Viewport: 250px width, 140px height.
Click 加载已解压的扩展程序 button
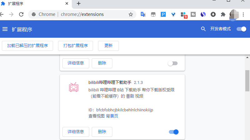[27, 46]
